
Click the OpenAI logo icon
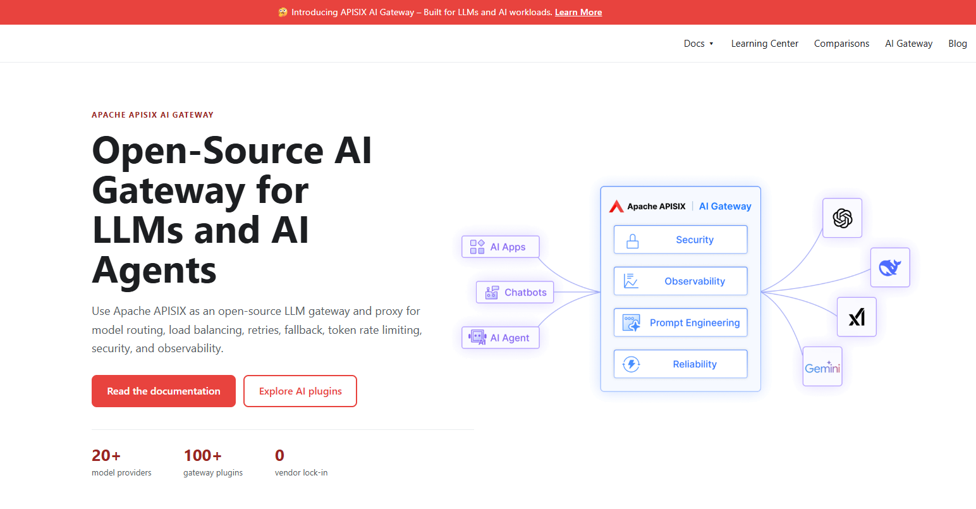click(x=842, y=218)
